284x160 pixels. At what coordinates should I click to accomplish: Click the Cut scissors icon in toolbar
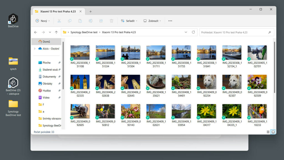point(59,21)
